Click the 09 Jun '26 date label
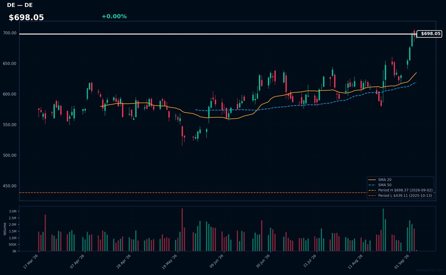The width and height of the screenshot is (446, 275). [x=216, y=261]
